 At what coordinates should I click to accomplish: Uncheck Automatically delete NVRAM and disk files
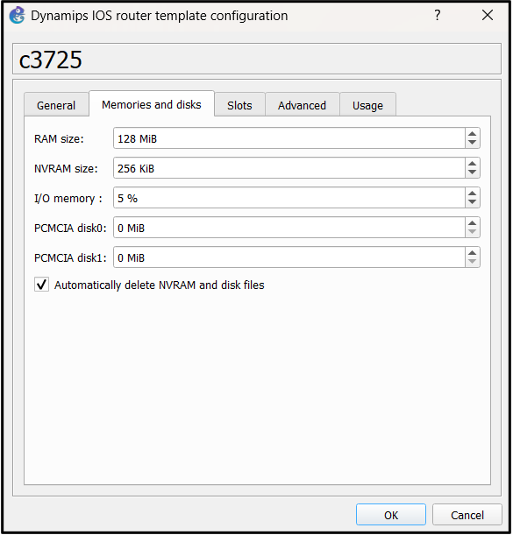pos(42,285)
